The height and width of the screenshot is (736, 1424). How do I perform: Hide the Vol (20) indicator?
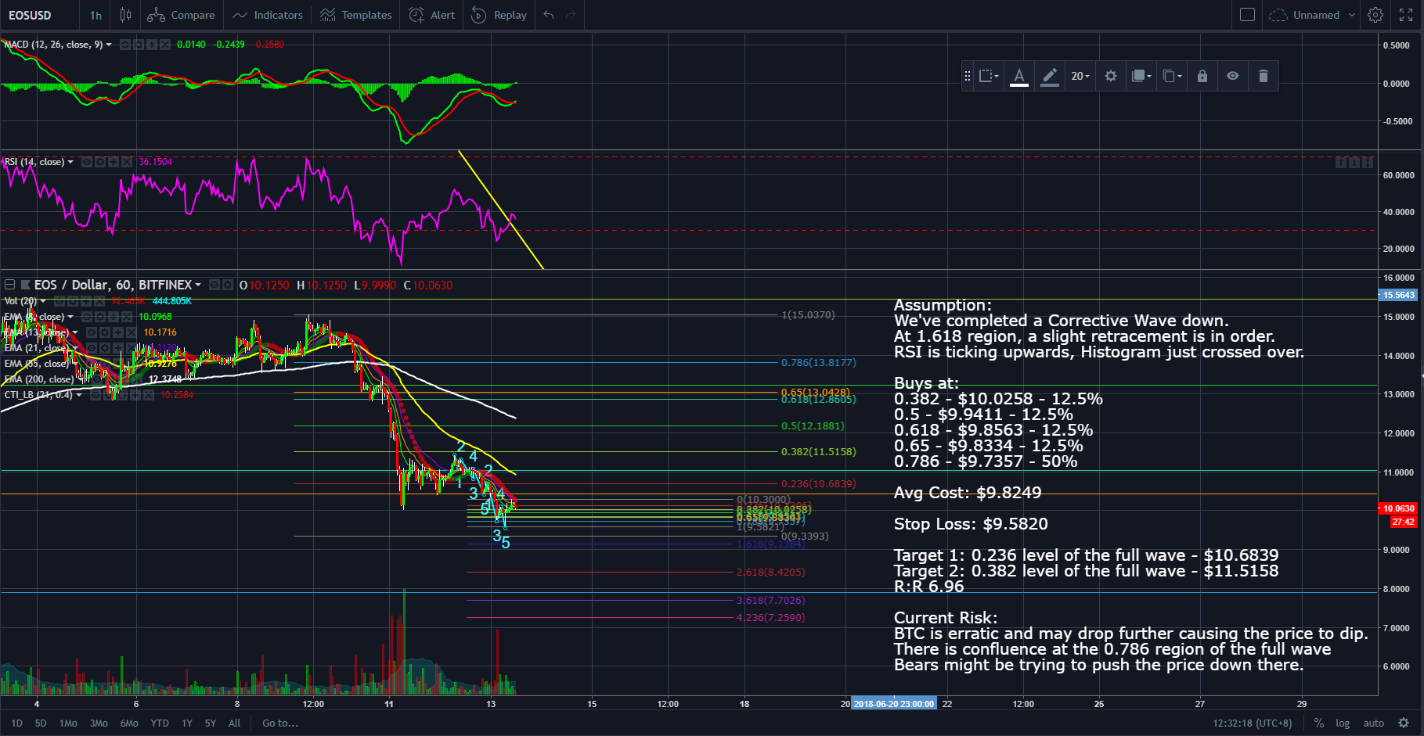[x=59, y=301]
